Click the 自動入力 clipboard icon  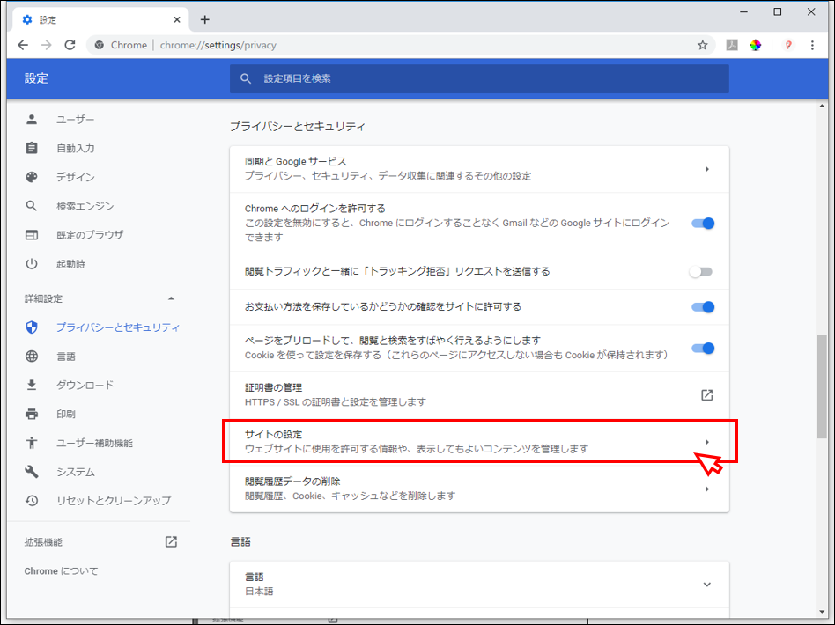pyautogui.click(x=32, y=148)
